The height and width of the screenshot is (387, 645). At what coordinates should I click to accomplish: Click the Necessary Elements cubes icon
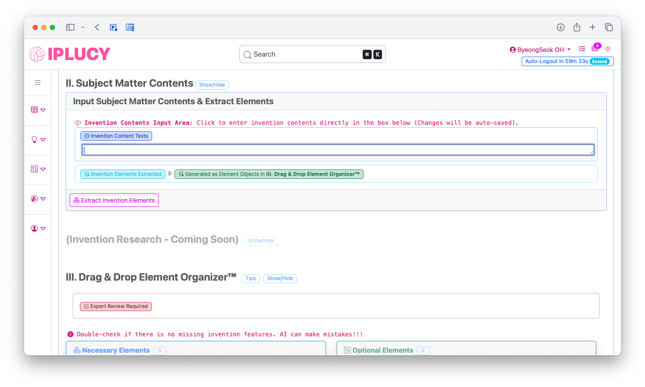(77, 351)
